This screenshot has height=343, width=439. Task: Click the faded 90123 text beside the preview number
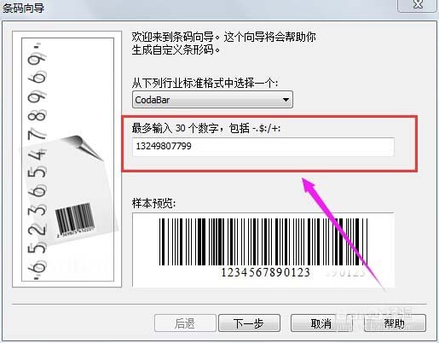345,273
